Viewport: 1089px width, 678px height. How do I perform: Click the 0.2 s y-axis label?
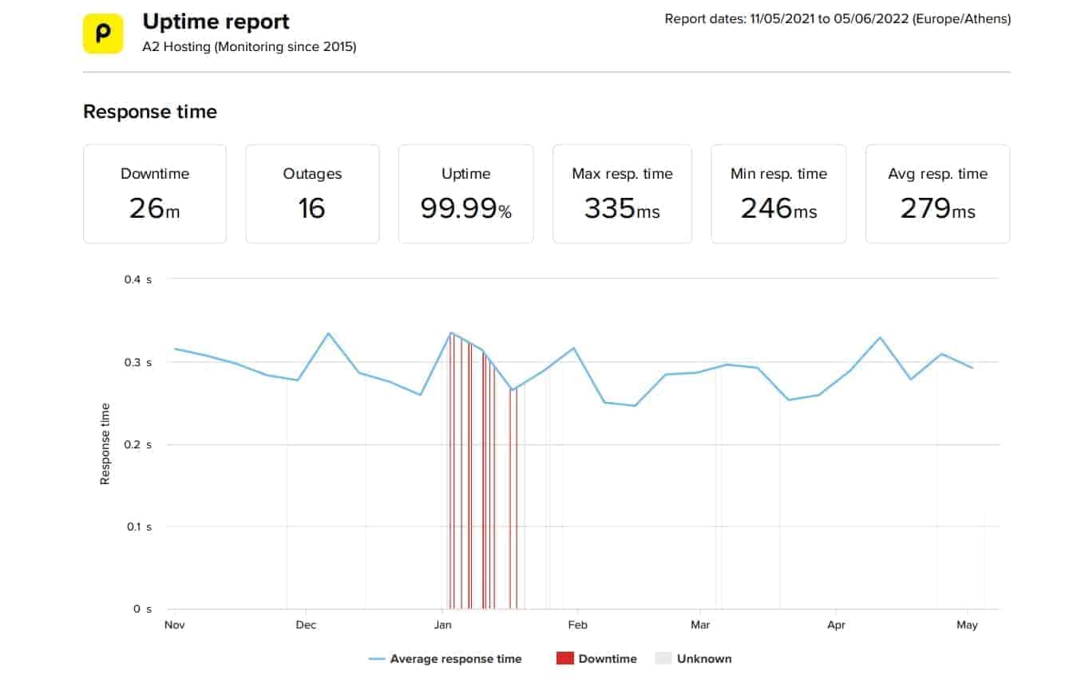pos(137,444)
